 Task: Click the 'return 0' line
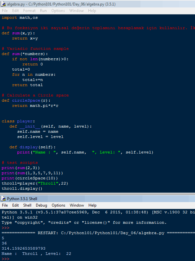click(x=33, y=64)
